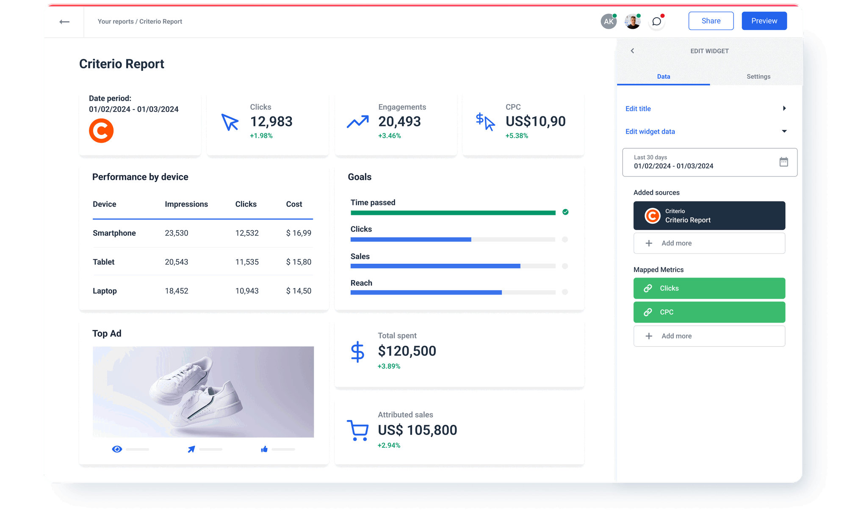Click the CPC dollar-cursor icon
Viewport: 847px width, 515px height.
pyautogui.click(x=485, y=121)
